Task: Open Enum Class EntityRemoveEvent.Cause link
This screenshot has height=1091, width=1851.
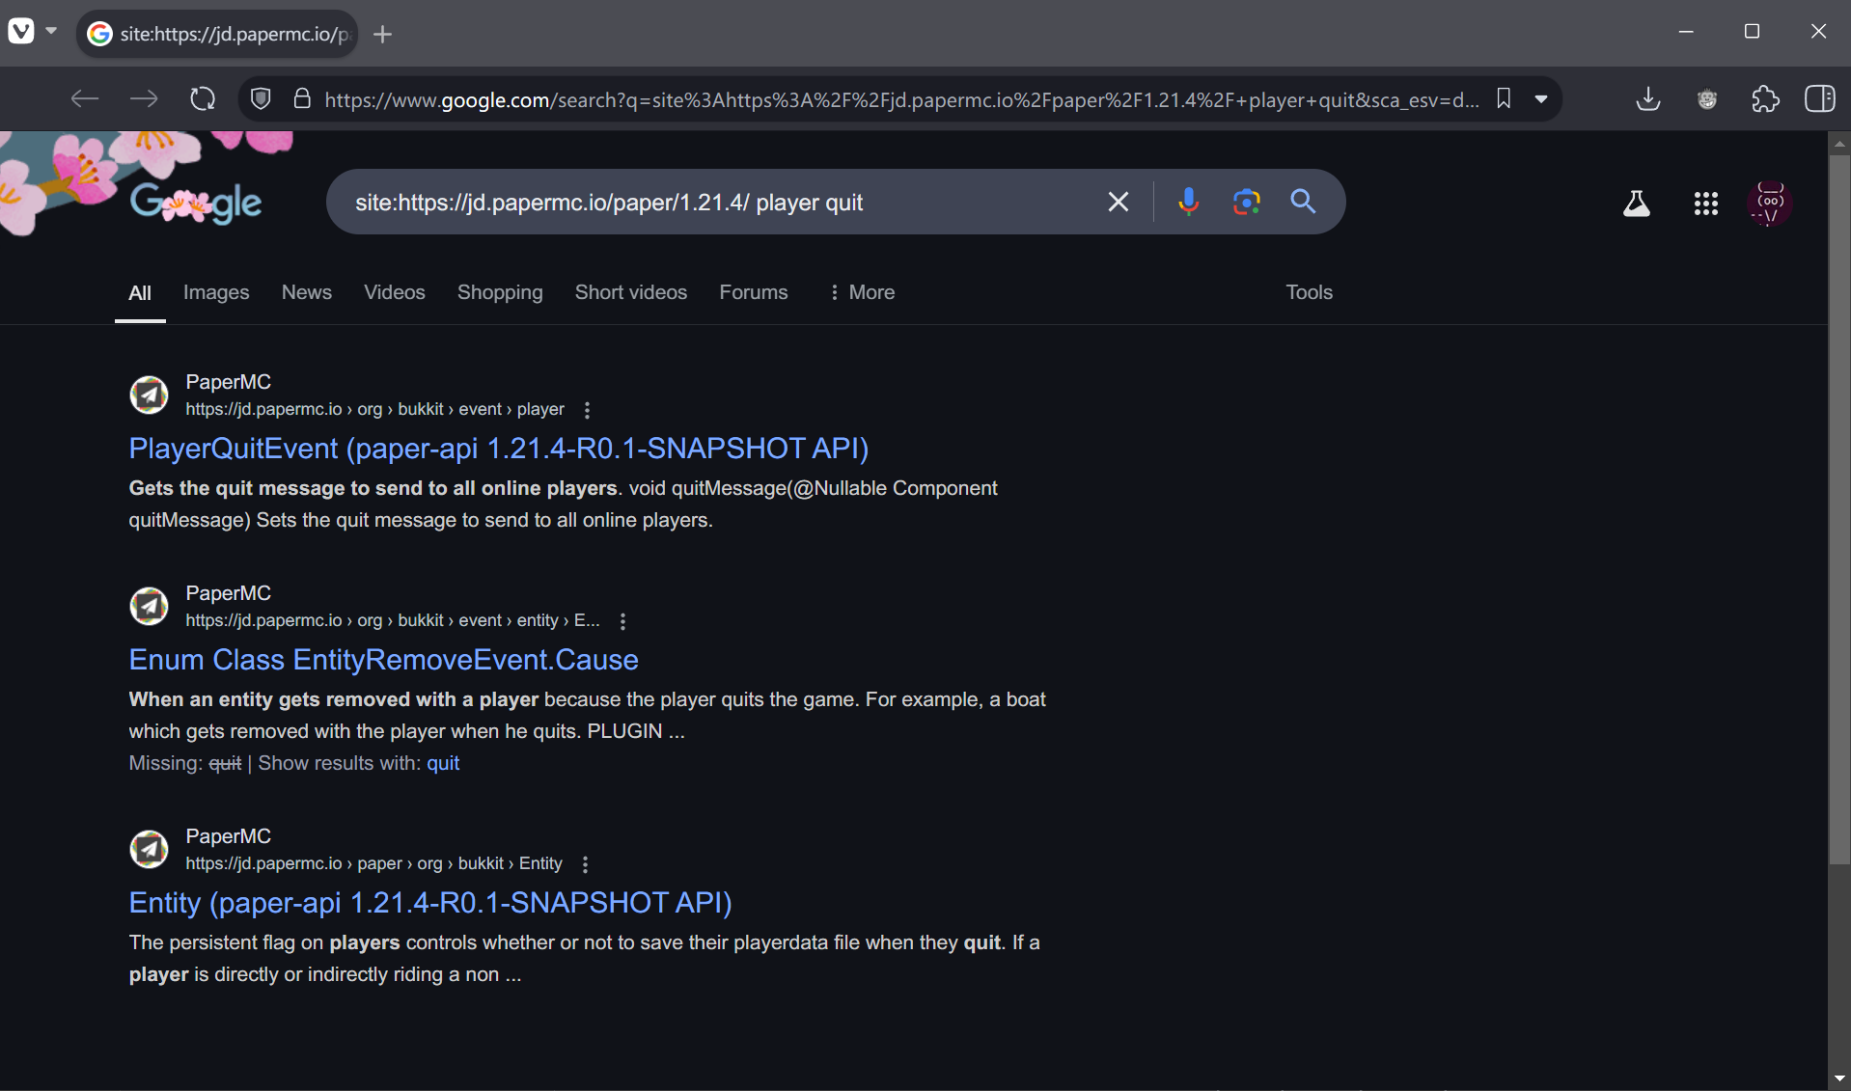Action: [383, 660]
